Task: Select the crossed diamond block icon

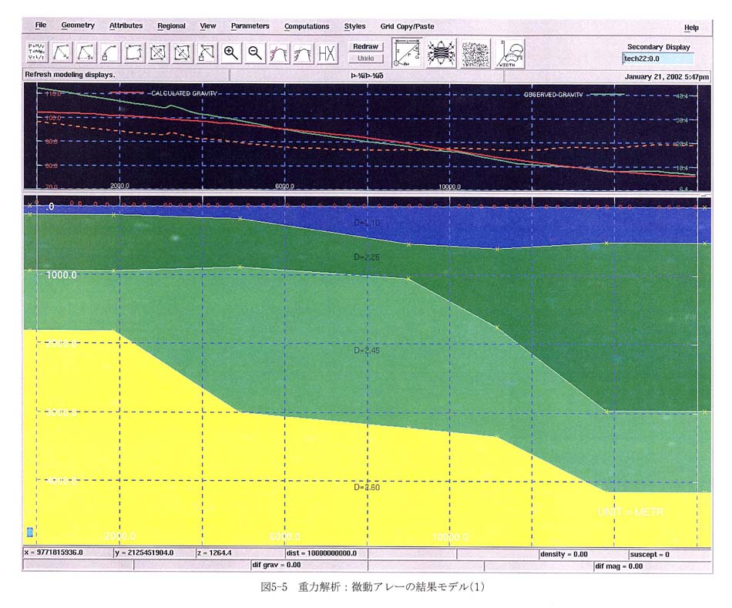Action: (182, 52)
